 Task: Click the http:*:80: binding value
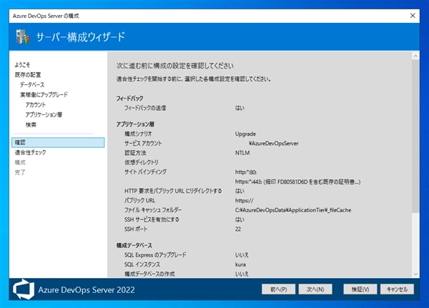pos(246,172)
